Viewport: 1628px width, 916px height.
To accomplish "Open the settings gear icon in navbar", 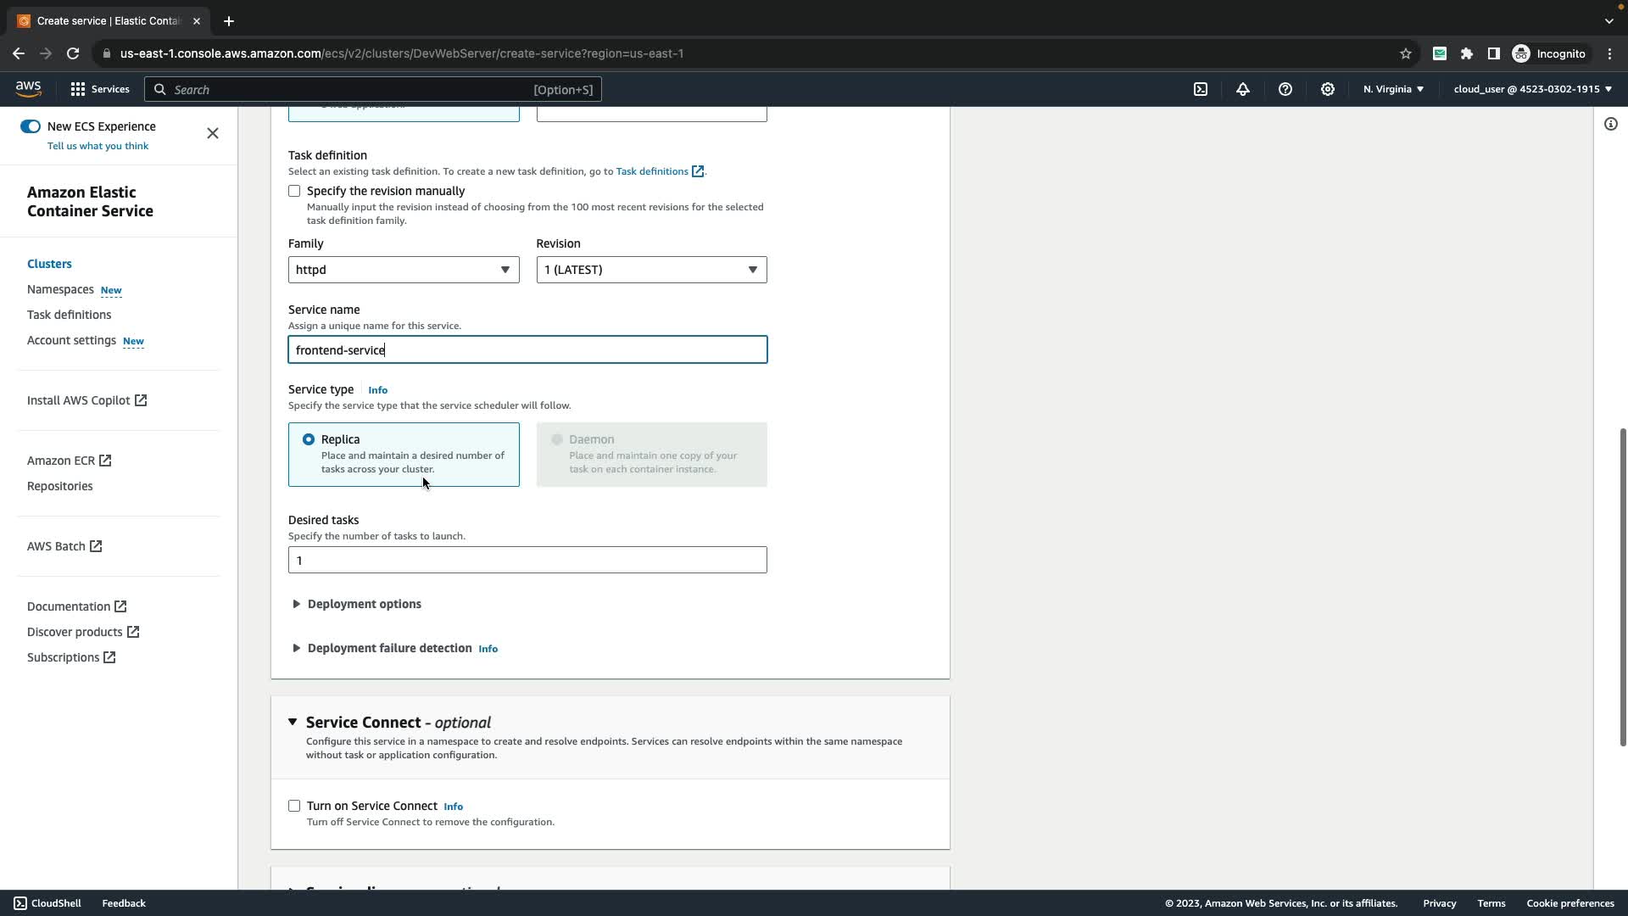I will pos(1328,89).
